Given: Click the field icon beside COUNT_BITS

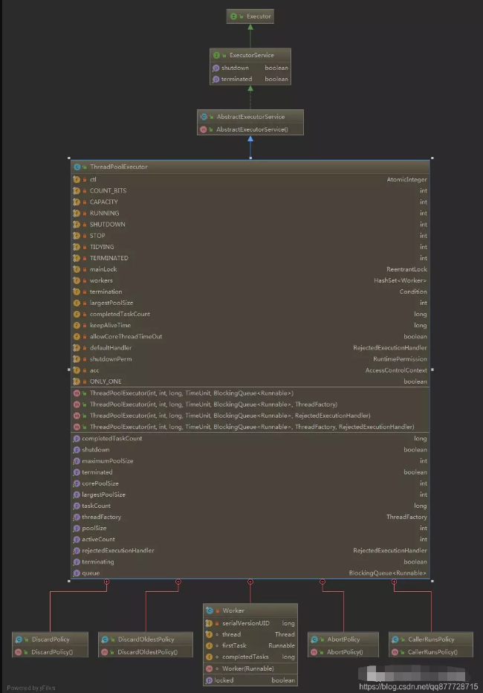Looking at the screenshot, I should point(77,190).
